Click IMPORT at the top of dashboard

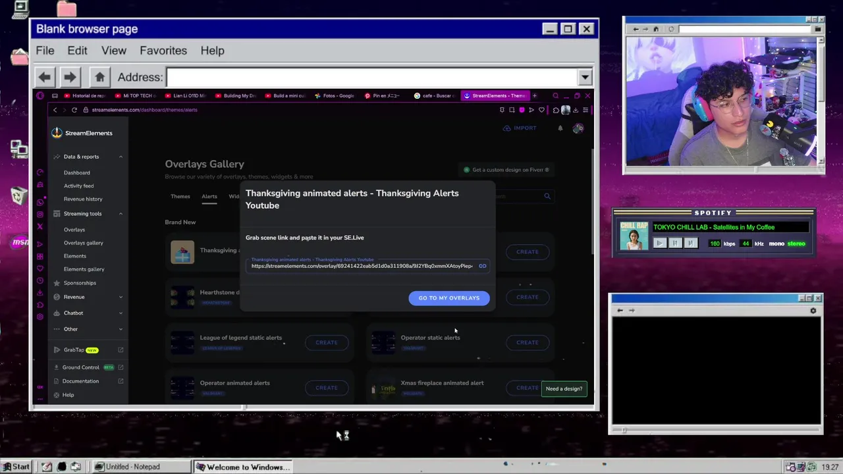tap(520, 128)
